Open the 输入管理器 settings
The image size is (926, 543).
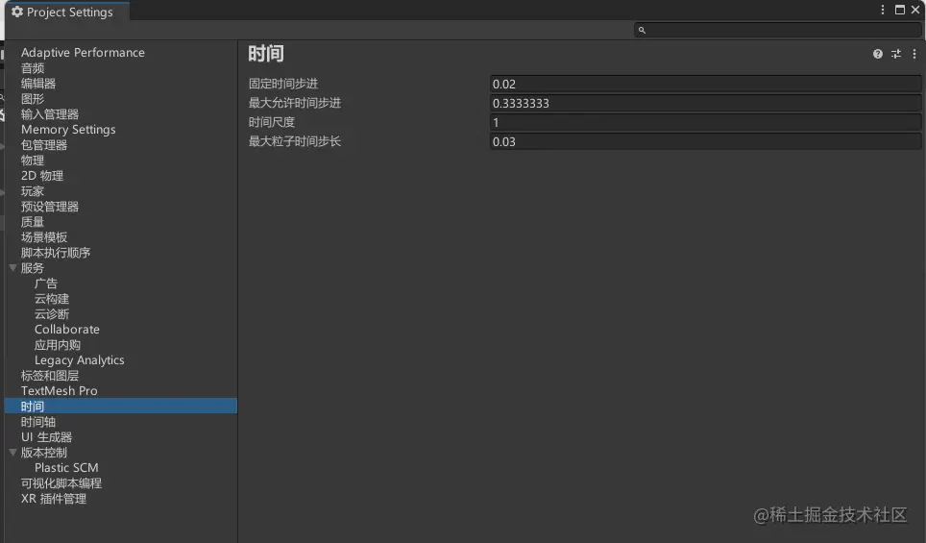pyautogui.click(x=50, y=114)
